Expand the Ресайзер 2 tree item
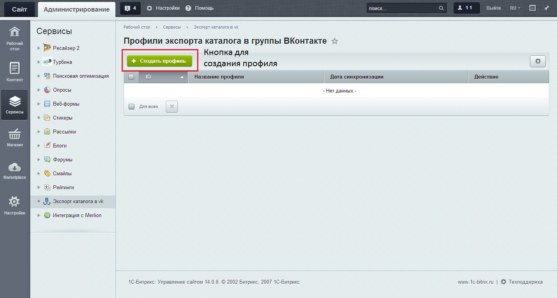 (x=38, y=48)
